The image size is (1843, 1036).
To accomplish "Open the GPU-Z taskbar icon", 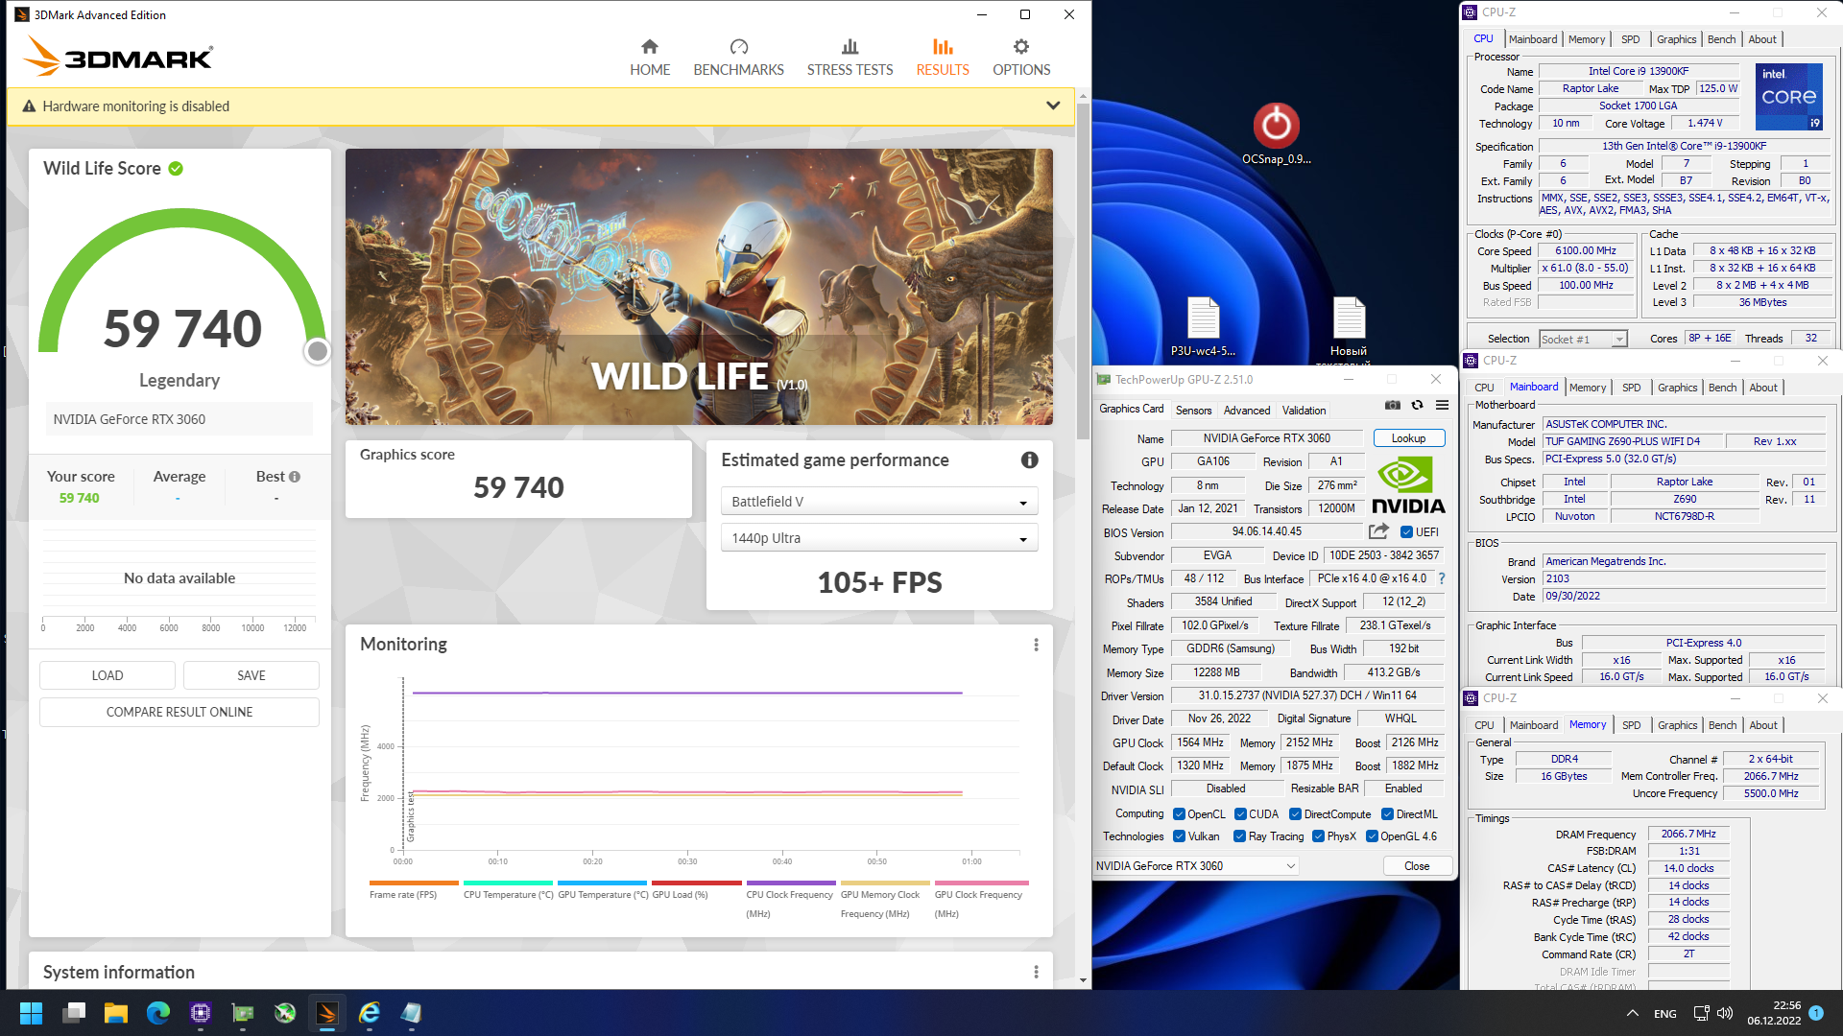I will coord(243,1013).
